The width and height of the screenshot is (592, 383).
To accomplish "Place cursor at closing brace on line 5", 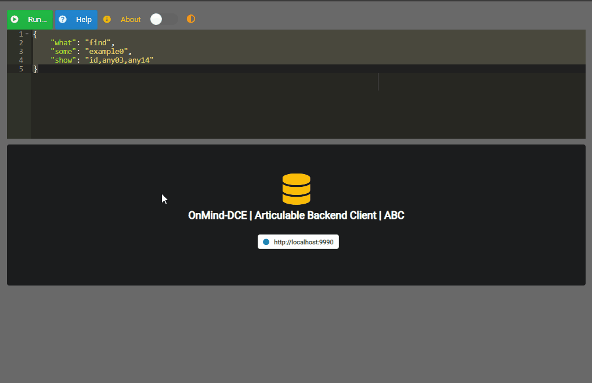I will pyautogui.click(x=35, y=68).
